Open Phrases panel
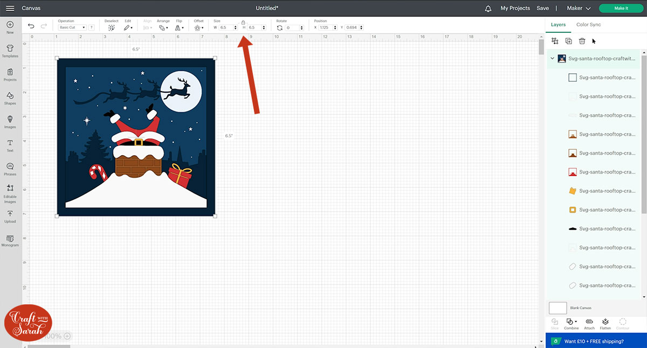The height and width of the screenshot is (348, 647). click(10, 169)
